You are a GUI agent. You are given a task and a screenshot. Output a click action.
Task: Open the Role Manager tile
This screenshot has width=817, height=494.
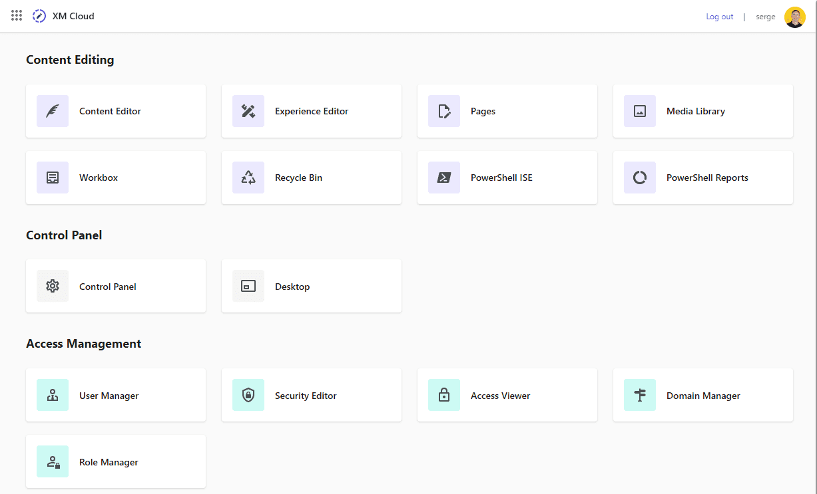pos(115,462)
